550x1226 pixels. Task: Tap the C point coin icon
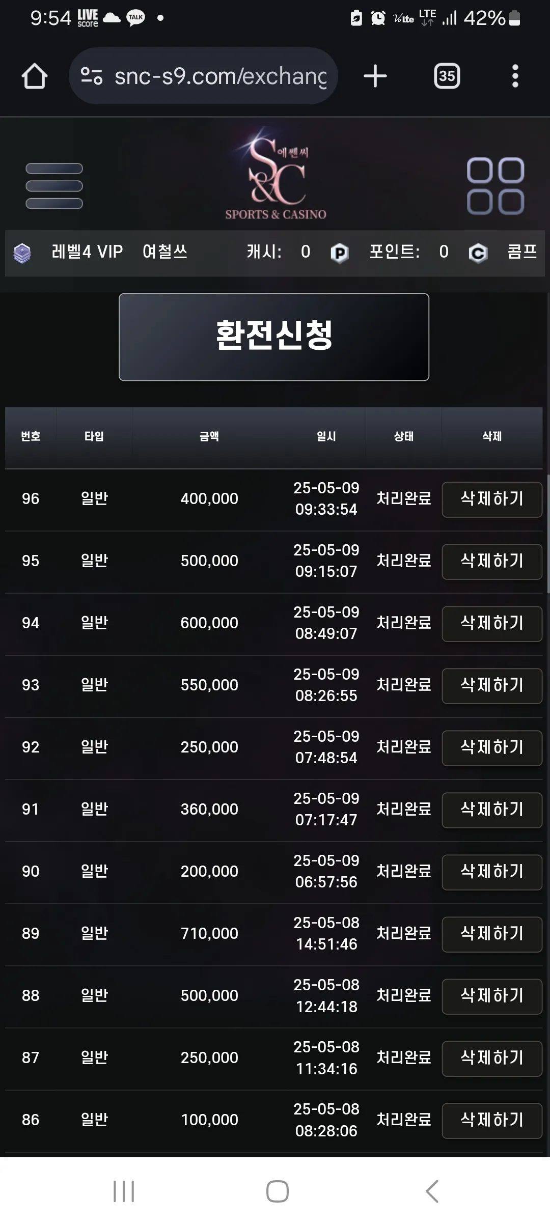tap(478, 253)
